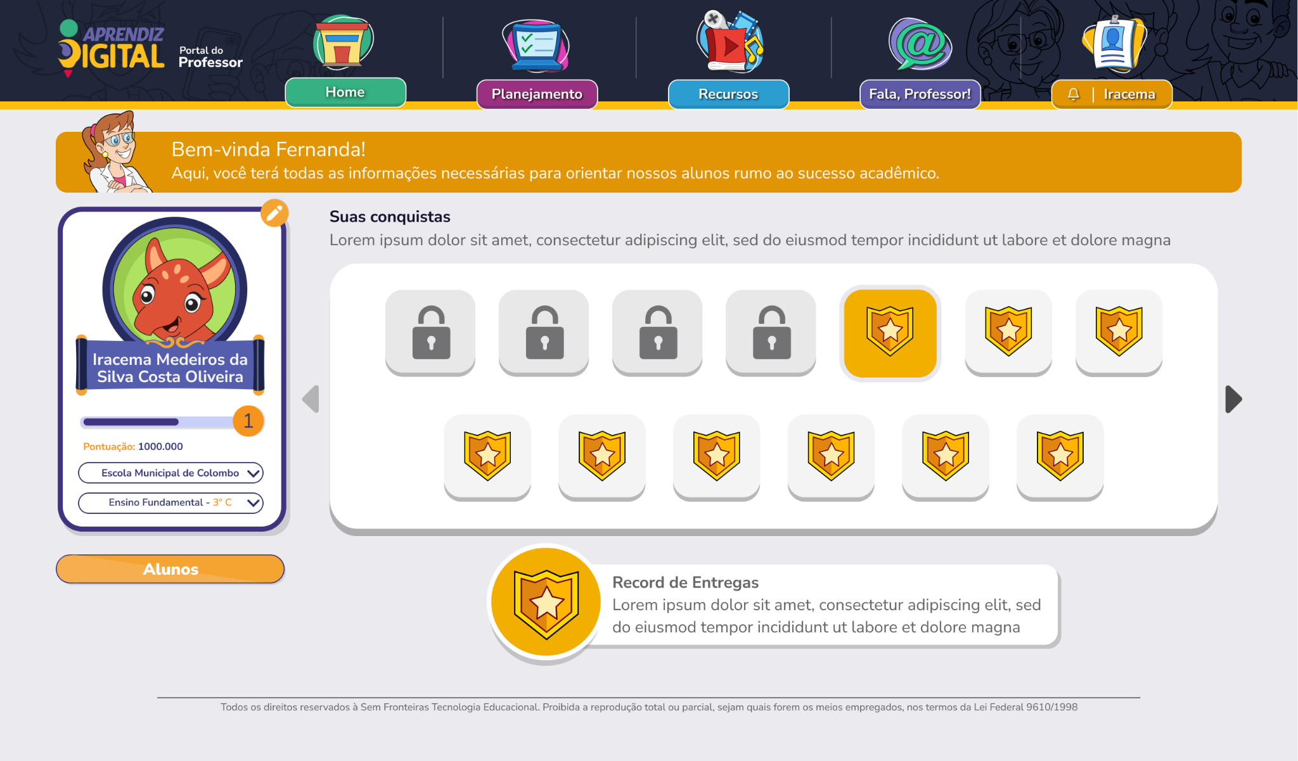Show previous achievements with left arrow
The width and height of the screenshot is (1298, 761).
[x=311, y=399]
